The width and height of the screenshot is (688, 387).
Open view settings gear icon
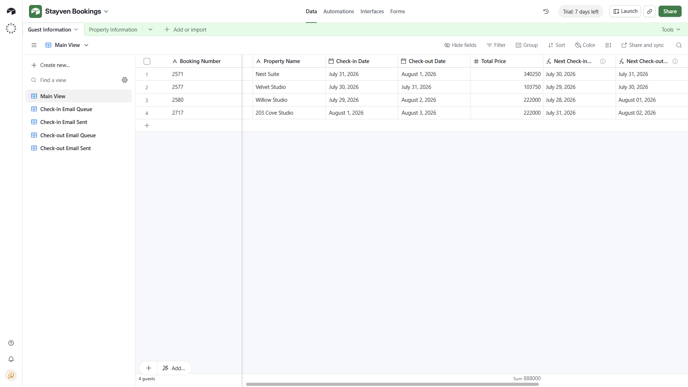click(x=125, y=80)
